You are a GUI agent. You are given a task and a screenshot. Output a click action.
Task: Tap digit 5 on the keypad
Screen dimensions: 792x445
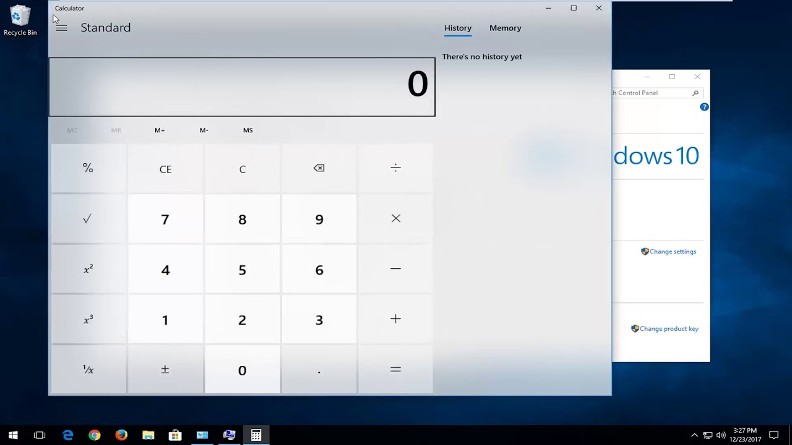click(242, 269)
